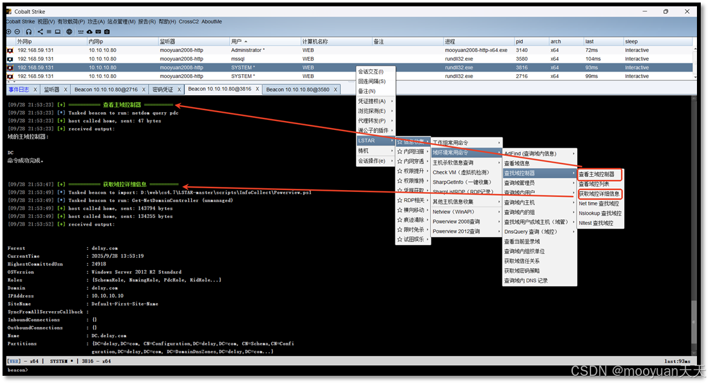Switch to target table monitor icon
709x384 pixels.
click(x=58, y=32)
